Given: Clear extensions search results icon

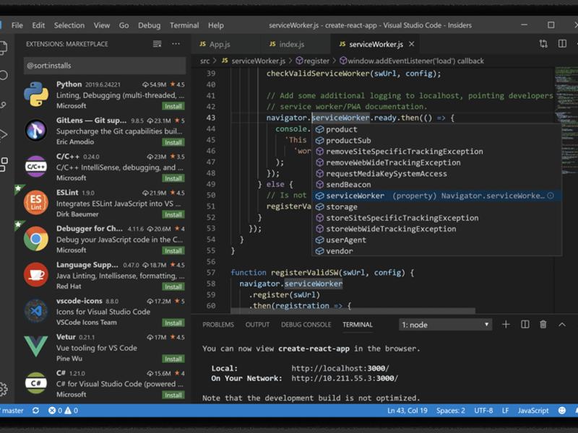Looking at the screenshot, I should click(x=157, y=44).
